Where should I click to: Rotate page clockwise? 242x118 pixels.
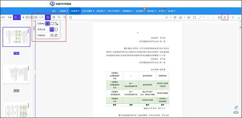coord(56,35)
